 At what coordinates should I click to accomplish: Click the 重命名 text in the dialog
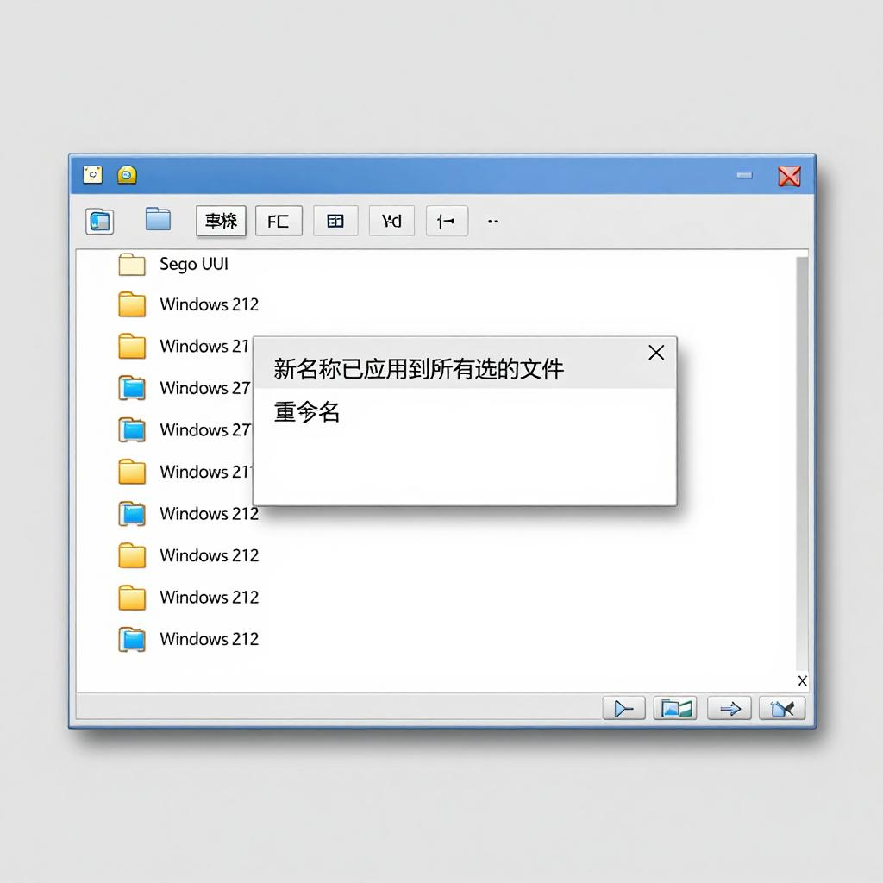pos(307,411)
